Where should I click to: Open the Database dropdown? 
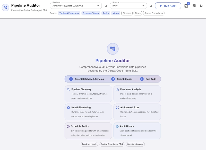[x=76, y=6]
